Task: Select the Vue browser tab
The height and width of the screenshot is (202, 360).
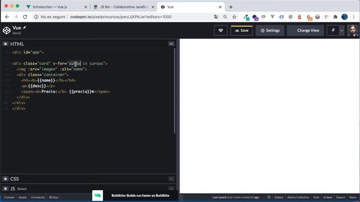Action: [191, 7]
